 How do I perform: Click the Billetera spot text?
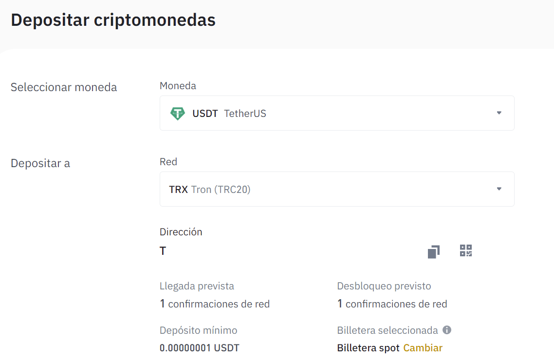pyautogui.click(x=369, y=348)
